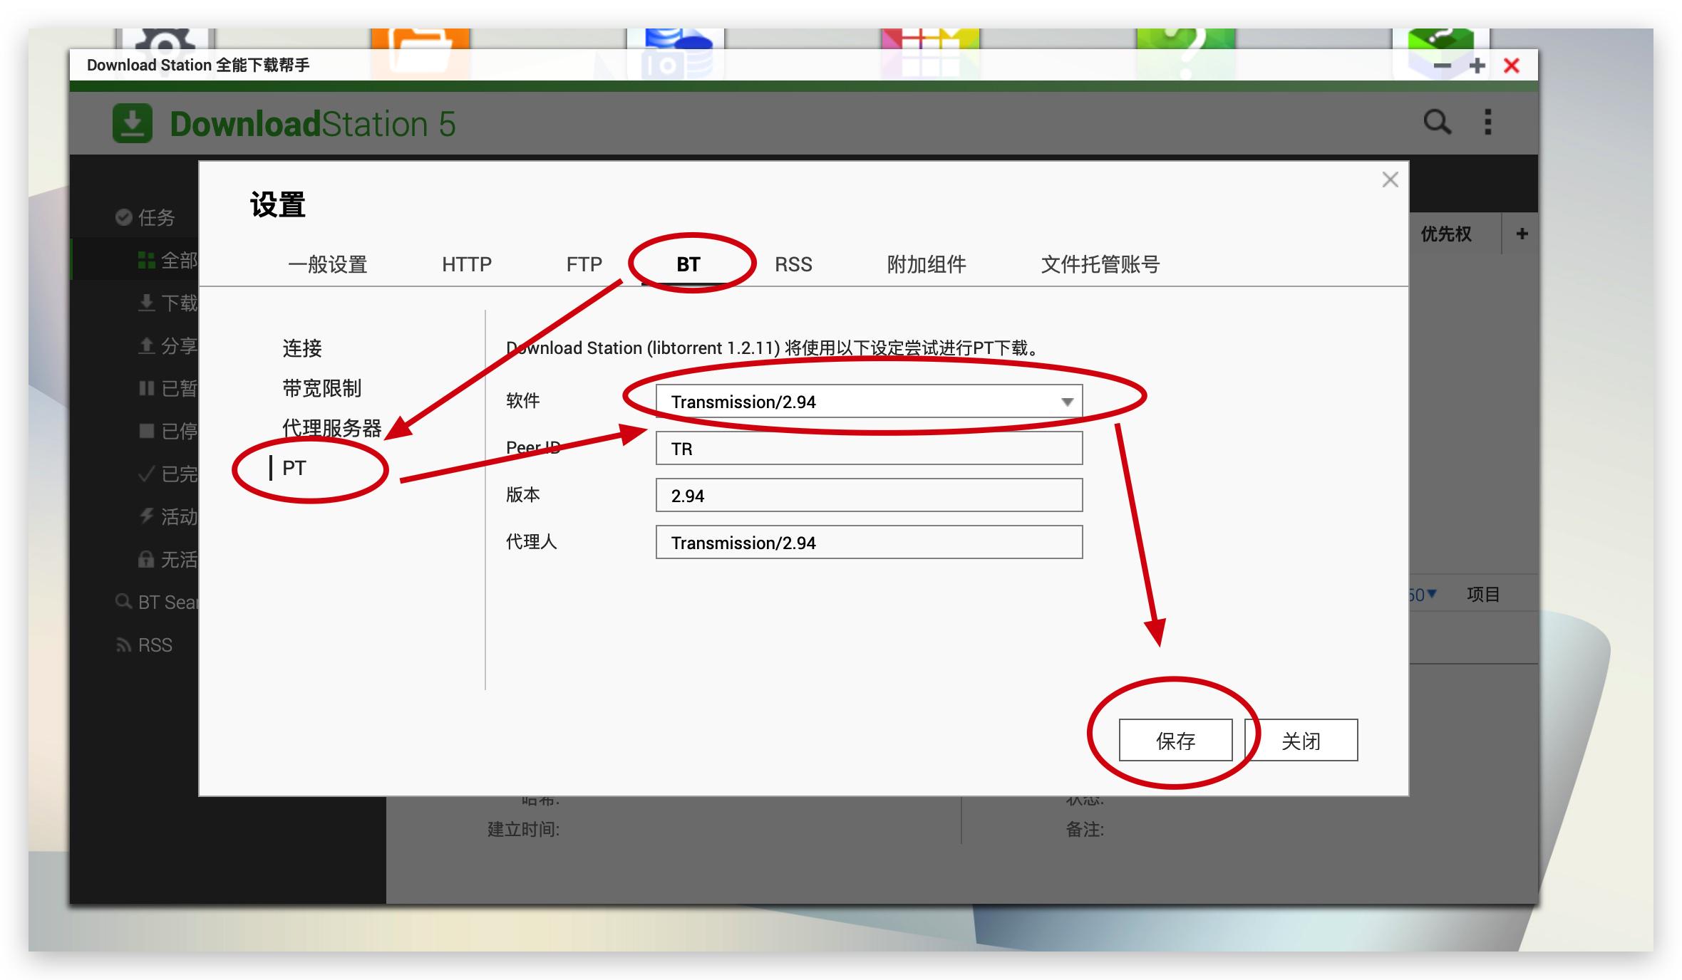Click the + next to 优先权 column
The height and width of the screenshot is (980, 1682).
pyautogui.click(x=1522, y=233)
